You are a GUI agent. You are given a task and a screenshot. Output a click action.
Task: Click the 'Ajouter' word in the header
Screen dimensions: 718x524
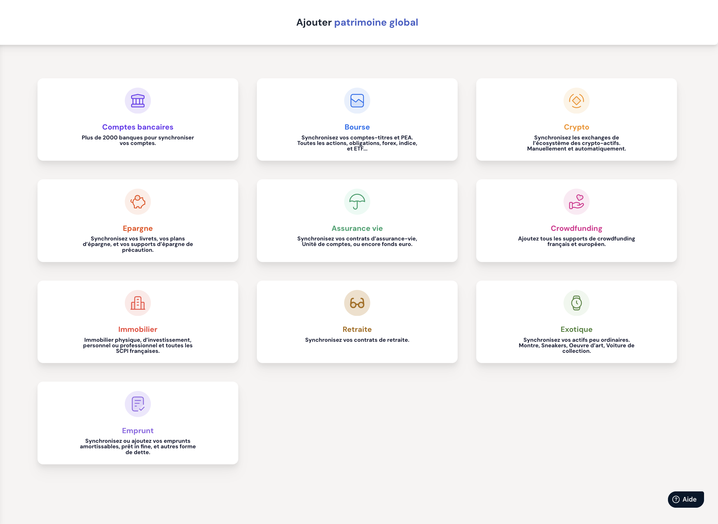[x=314, y=22]
